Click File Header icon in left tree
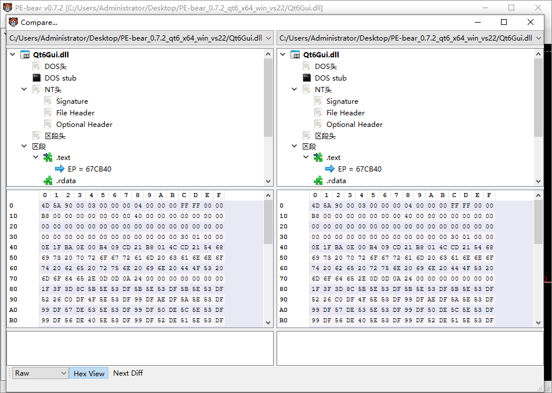The width and height of the screenshot is (552, 393). point(48,112)
